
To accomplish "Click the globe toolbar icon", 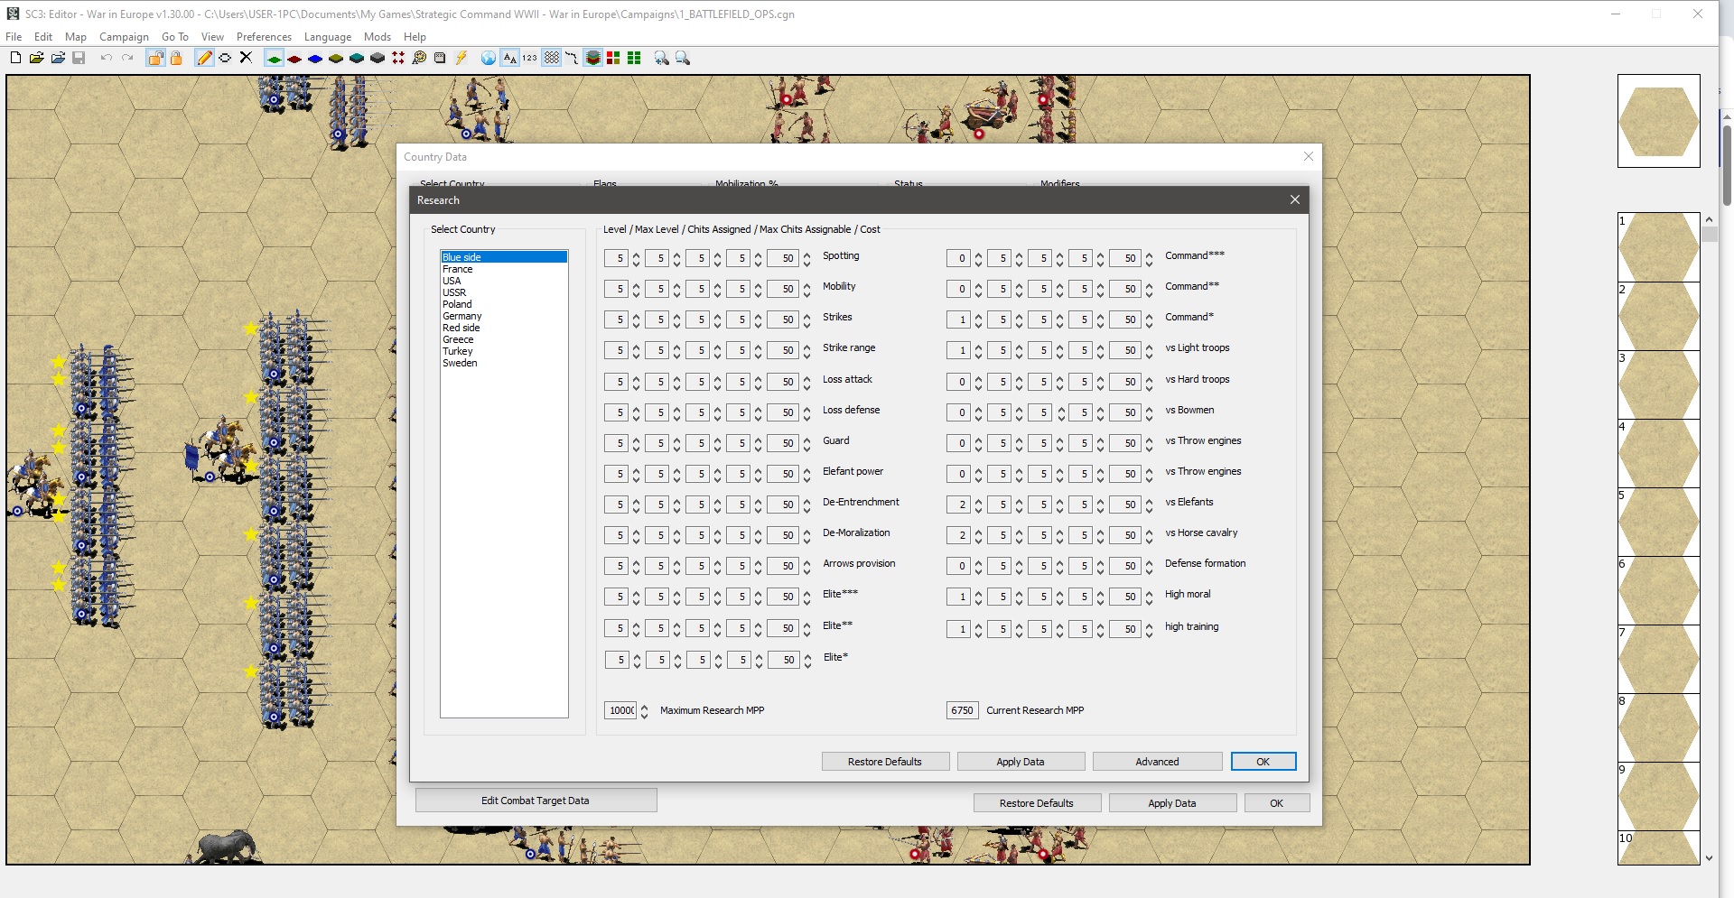I will point(489,58).
